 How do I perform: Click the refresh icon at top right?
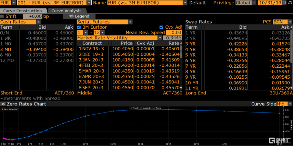[x=290, y=3]
